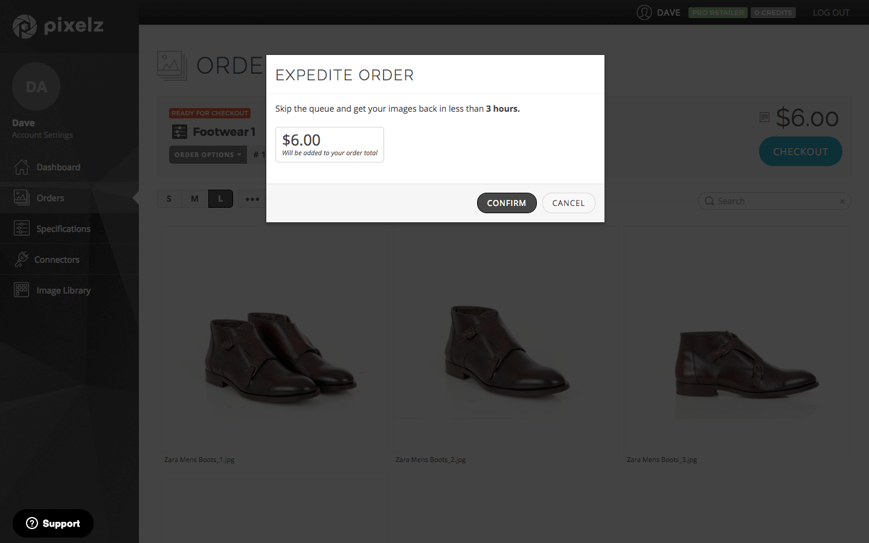Open Account Settings link

pyautogui.click(x=42, y=135)
